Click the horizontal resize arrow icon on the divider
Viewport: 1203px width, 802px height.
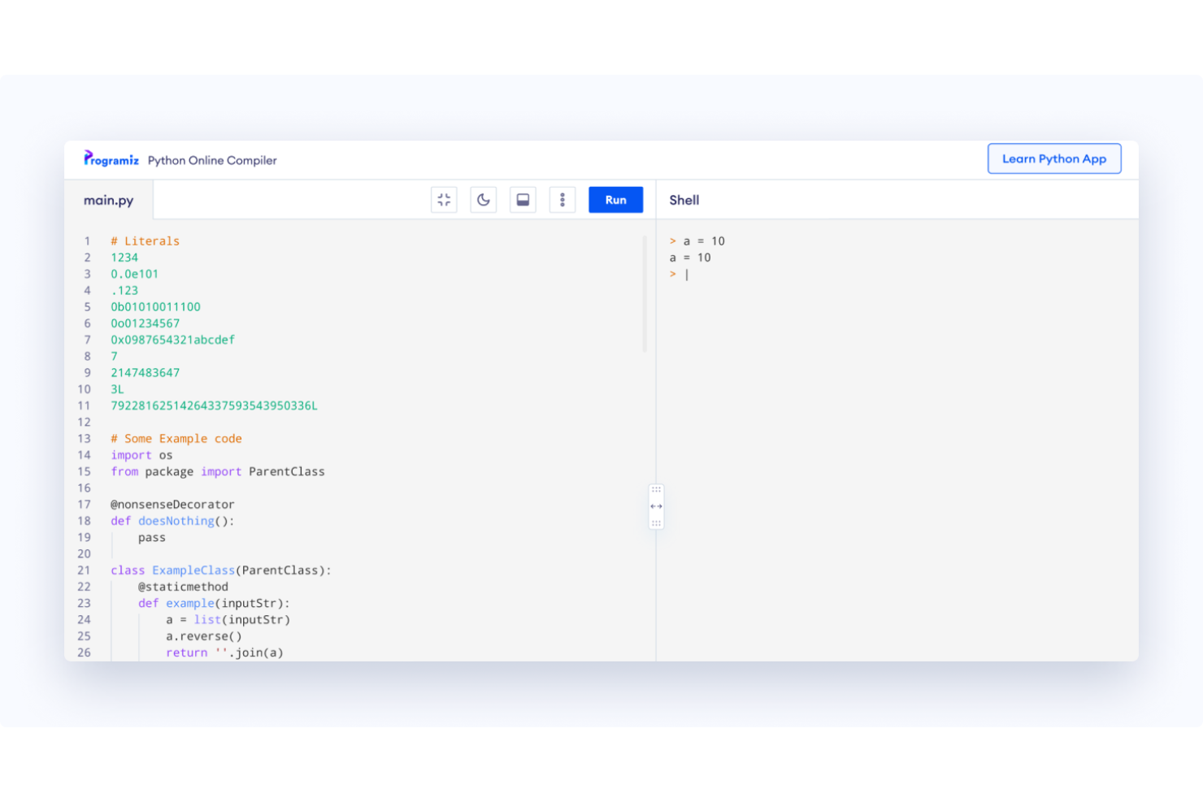(x=656, y=505)
